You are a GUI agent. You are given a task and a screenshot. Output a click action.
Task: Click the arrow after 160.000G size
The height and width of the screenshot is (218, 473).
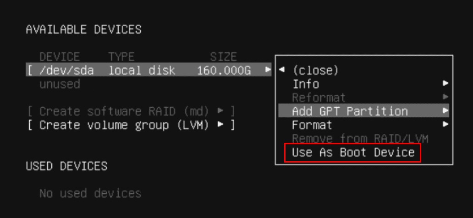pos(268,71)
